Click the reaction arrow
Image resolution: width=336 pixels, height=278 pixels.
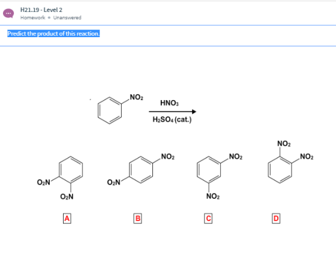click(173, 111)
